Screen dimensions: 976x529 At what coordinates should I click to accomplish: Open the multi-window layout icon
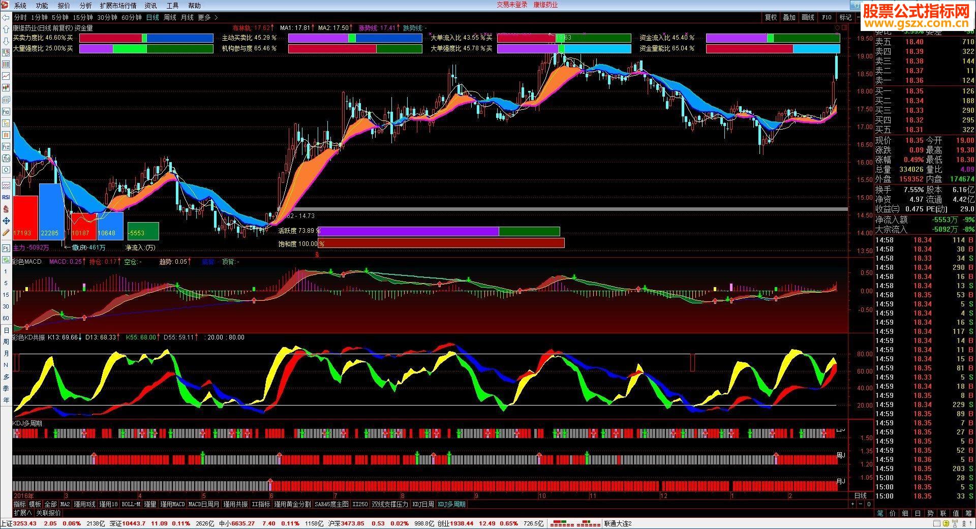pyautogui.click(x=6, y=100)
